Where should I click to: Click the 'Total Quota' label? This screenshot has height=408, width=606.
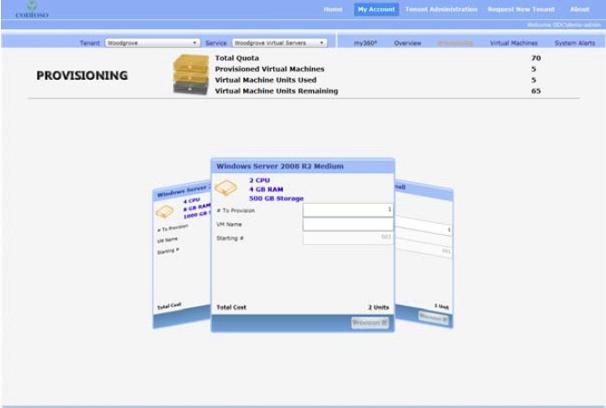click(x=237, y=58)
